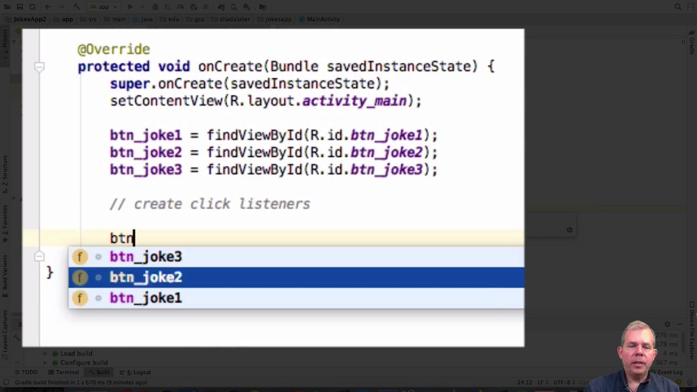The height and width of the screenshot is (392, 697).
Task: Click the hammer Make Project icon
Action: (77, 7)
